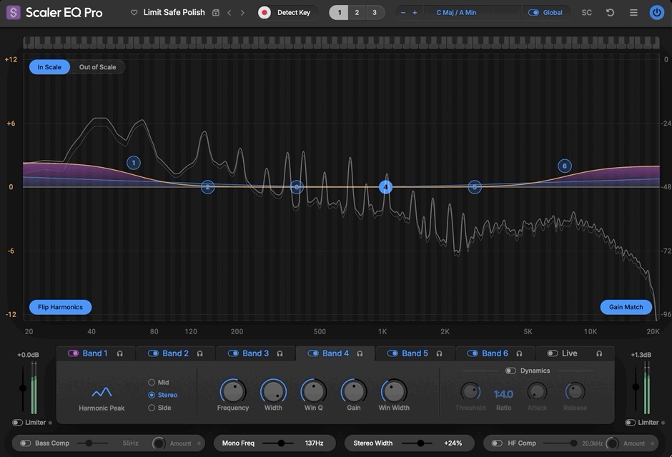This screenshot has height=457, width=672.
Task: Solo Band 5 with headphone icon
Action: (439, 353)
